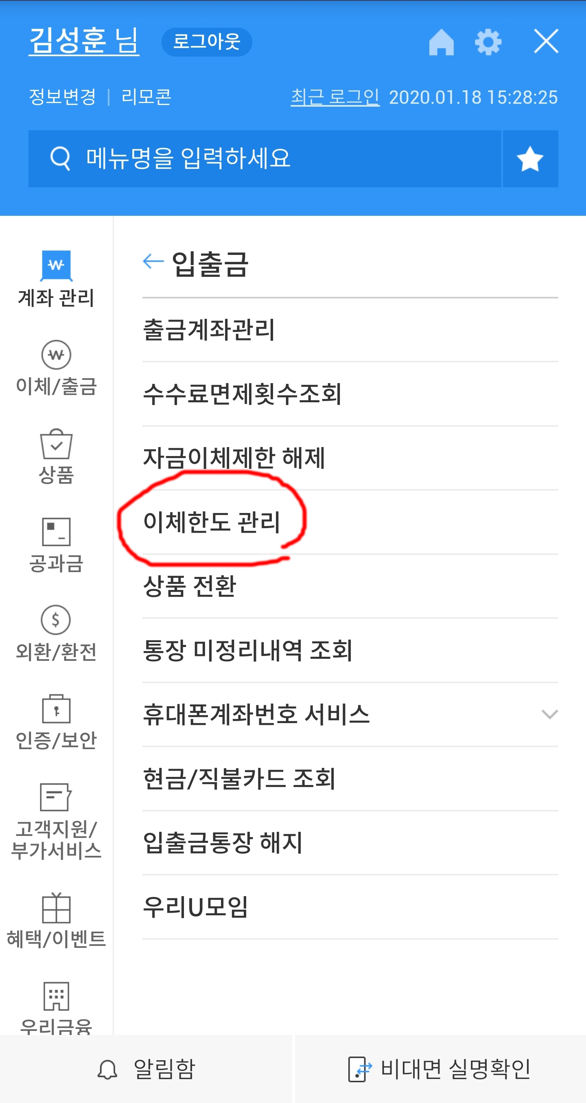Open the 이체/출금 sidebar category

click(x=56, y=368)
